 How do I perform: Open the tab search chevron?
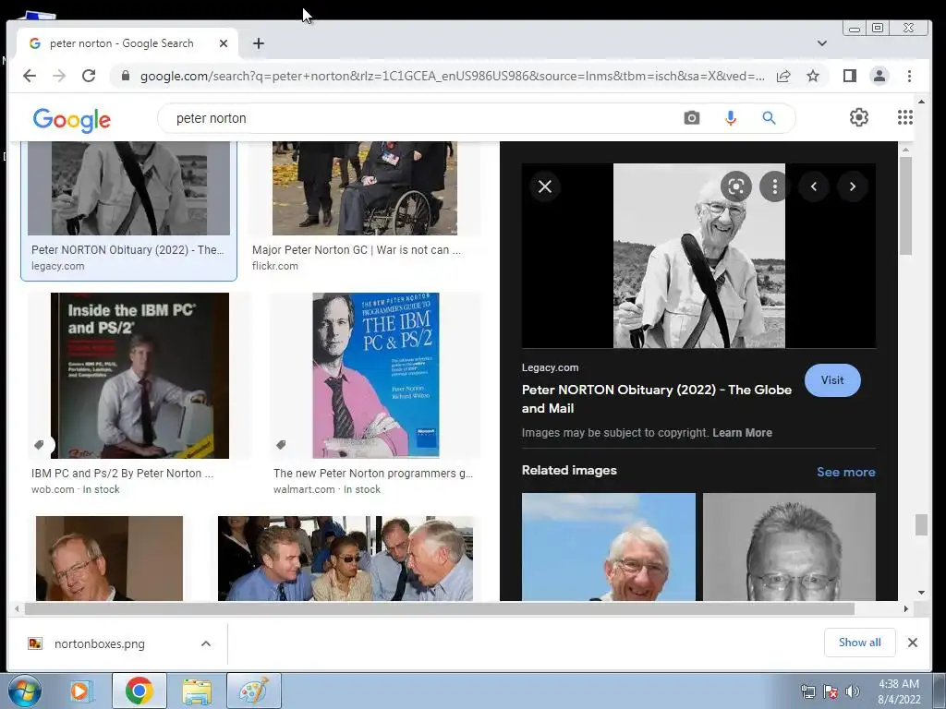click(821, 43)
